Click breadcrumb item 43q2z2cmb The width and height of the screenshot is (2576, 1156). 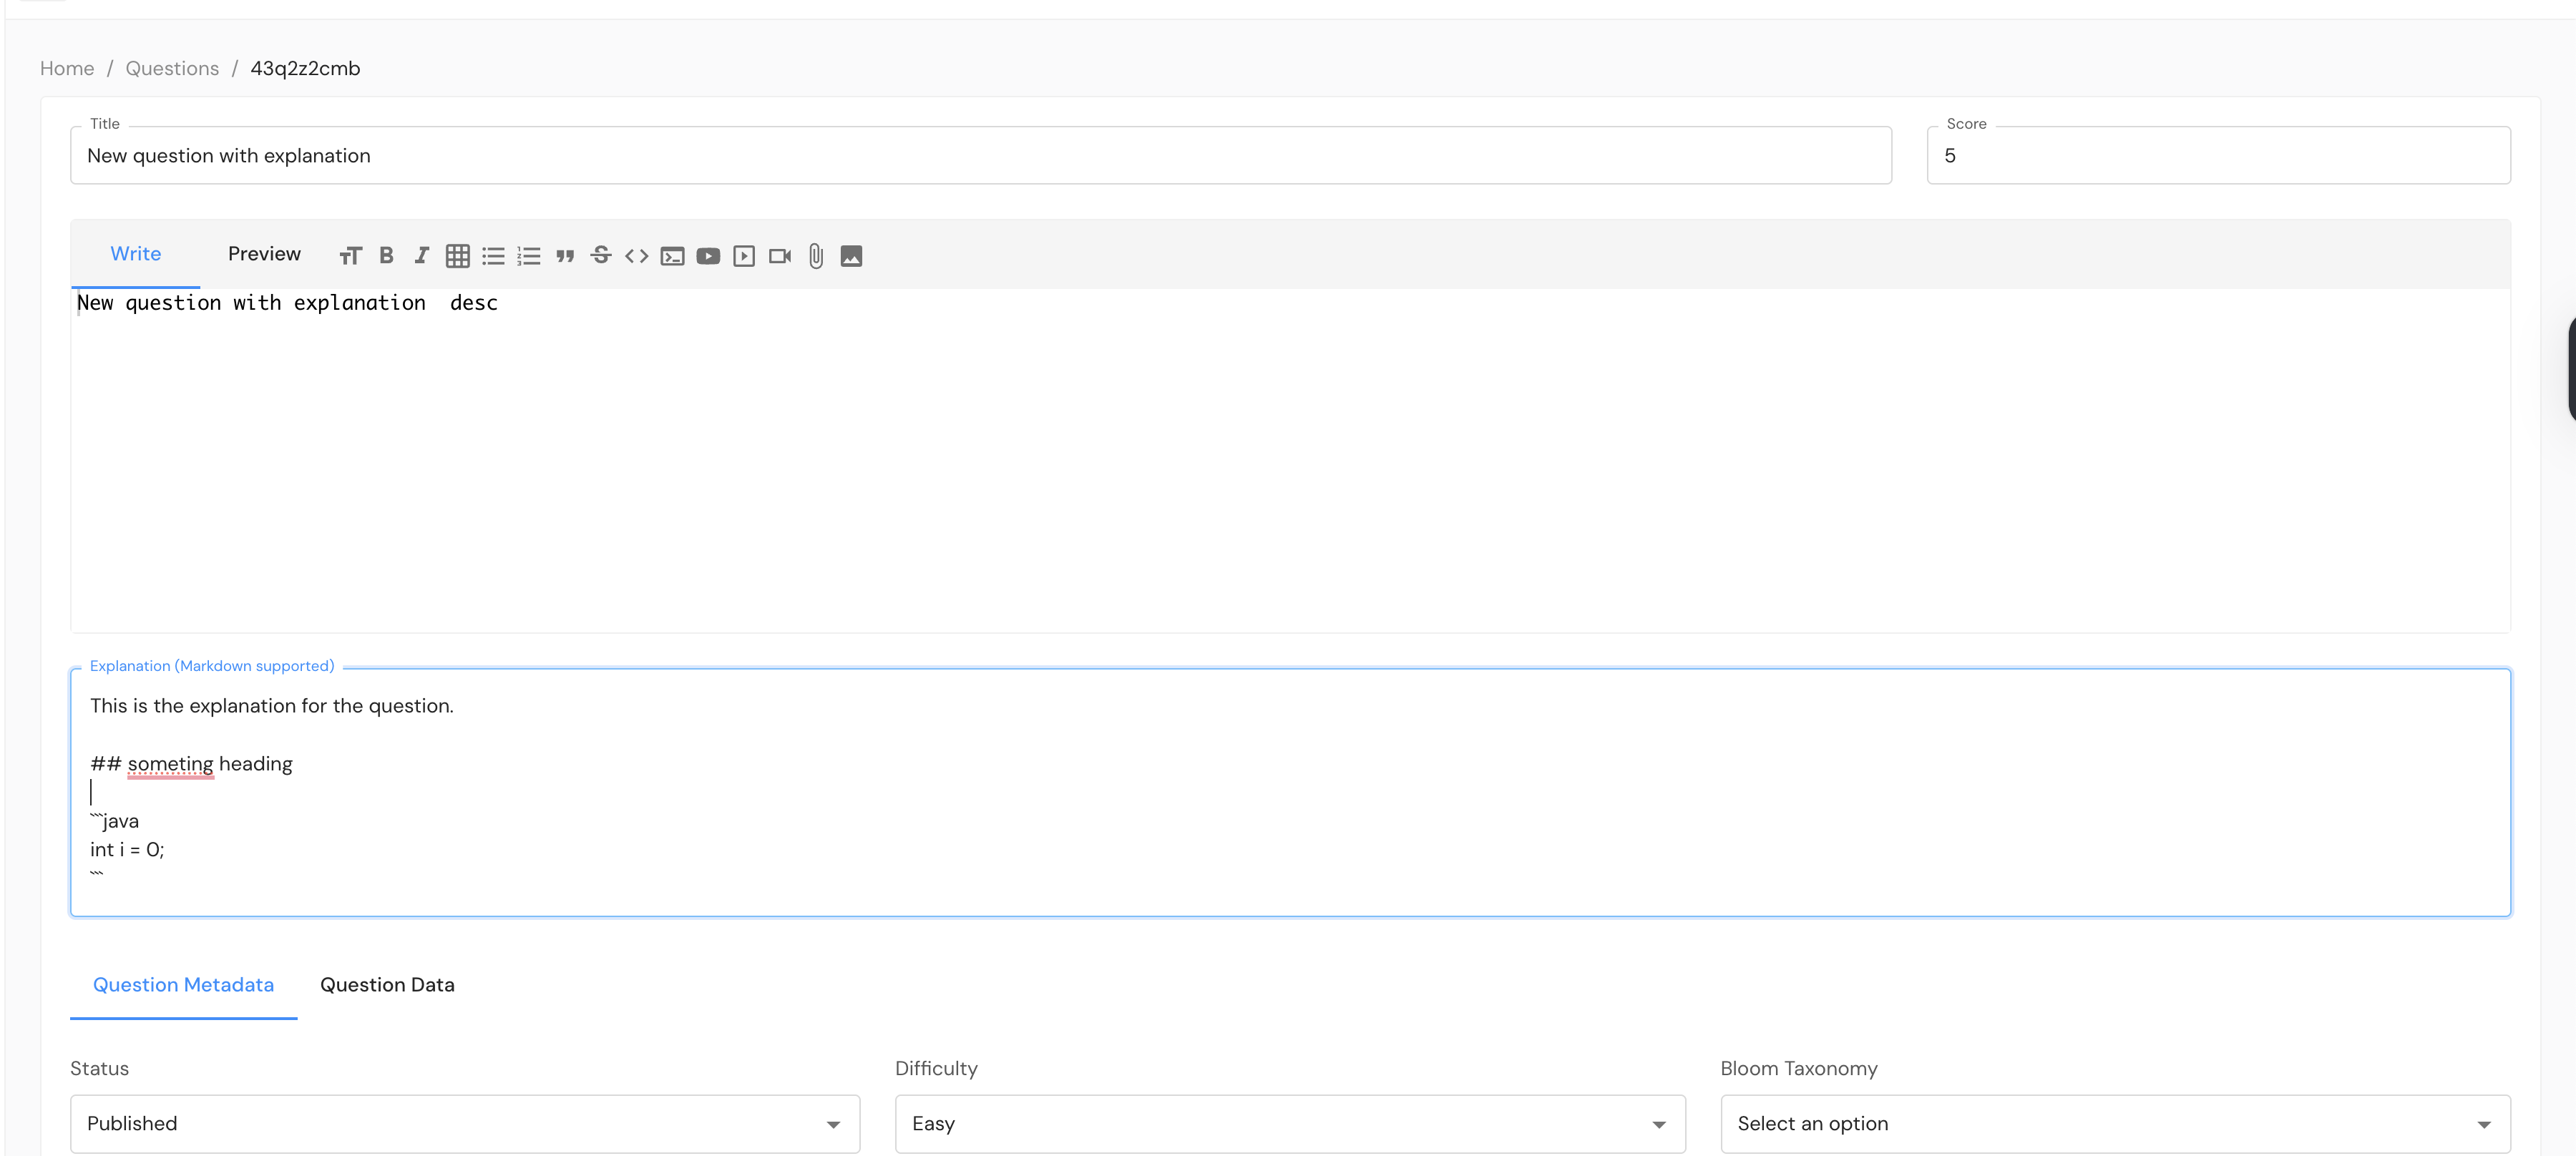tap(305, 68)
